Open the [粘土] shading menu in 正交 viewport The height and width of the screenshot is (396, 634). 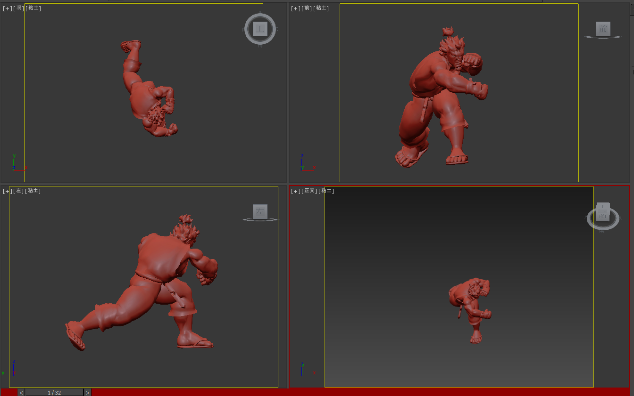point(326,191)
